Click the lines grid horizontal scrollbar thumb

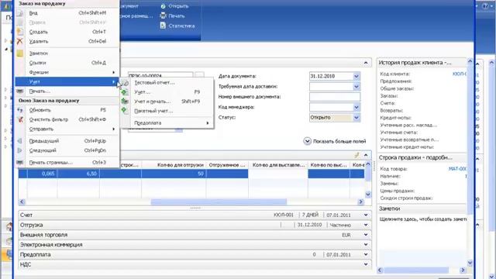(x=219, y=201)
